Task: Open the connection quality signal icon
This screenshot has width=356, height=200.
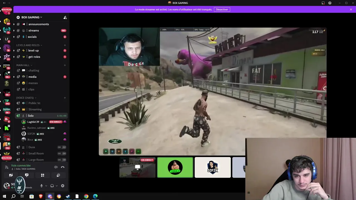Action: 7,167
